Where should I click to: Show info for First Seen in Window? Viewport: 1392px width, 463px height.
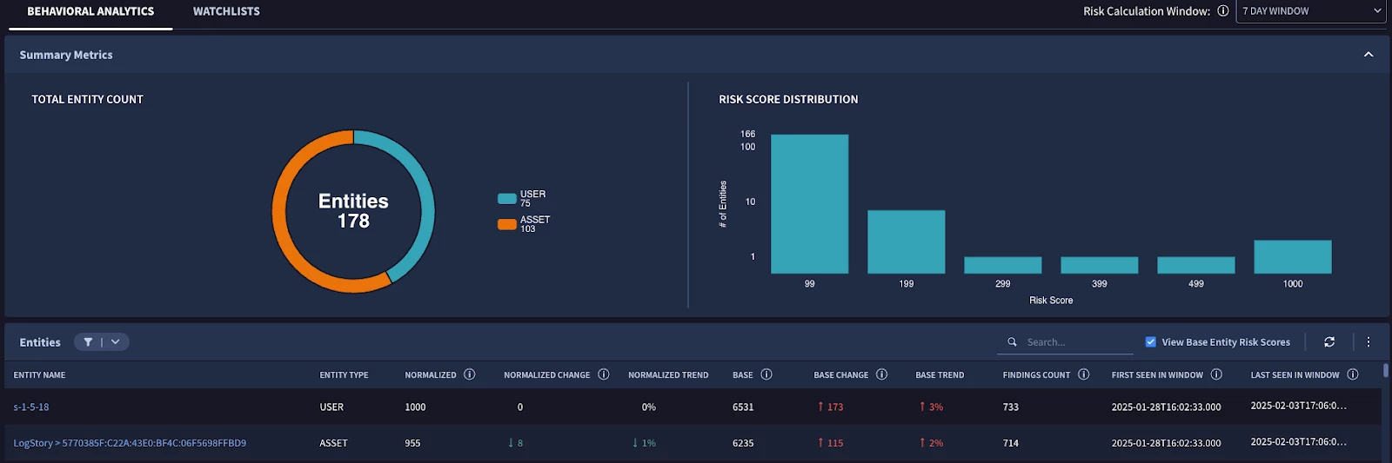coord(1217,374)
